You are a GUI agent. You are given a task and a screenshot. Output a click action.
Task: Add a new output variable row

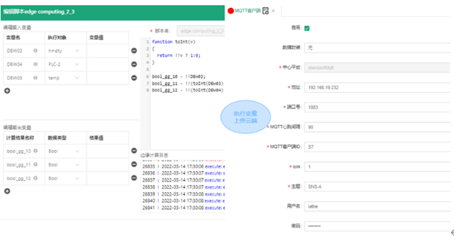7,191
